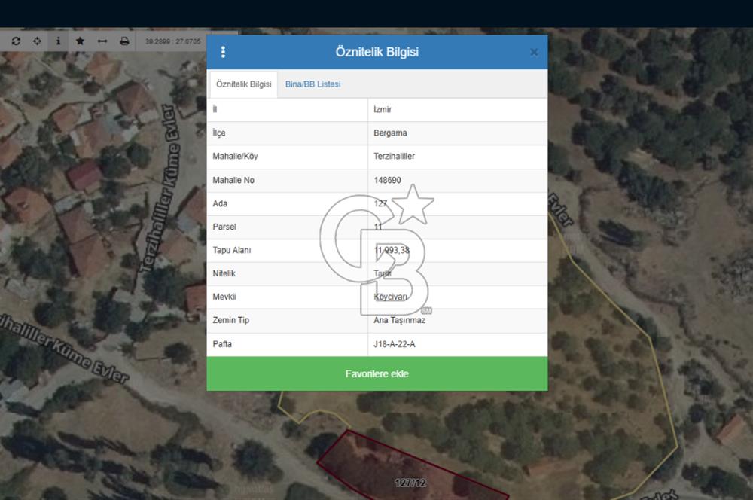Select the measure distance tool
This screenshot has width=753, height=500.
[102, 41]
